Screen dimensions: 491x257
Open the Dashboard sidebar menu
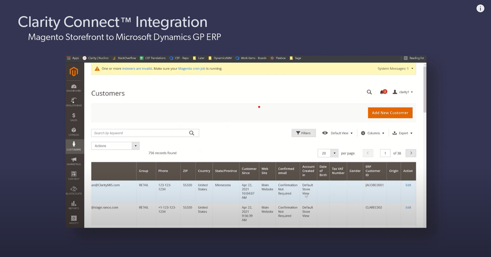pyautogui.click(x=74, y=88)
